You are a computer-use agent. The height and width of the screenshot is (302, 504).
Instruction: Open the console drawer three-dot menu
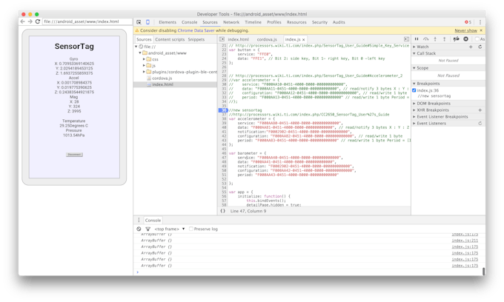tap(139, 220)
